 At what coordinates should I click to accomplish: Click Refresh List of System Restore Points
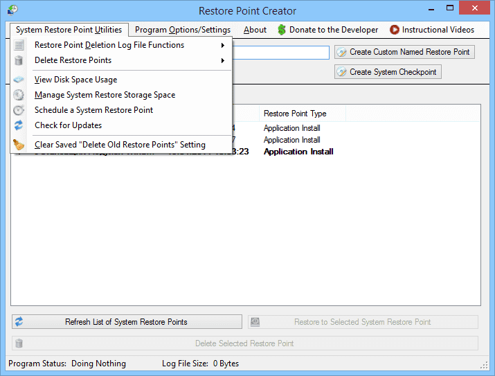tap(127, 322)
